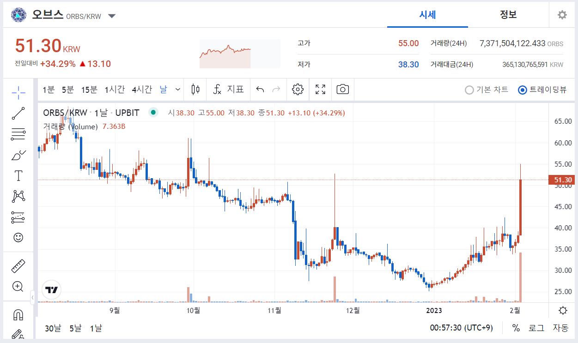
Task: Select the 1분 interval
Action: click(x=49, y=90)
